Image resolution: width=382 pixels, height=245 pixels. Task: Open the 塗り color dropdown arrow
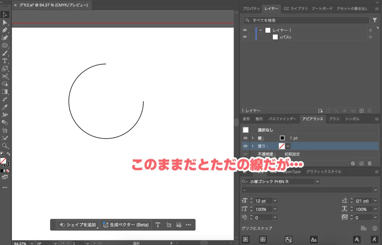coord(288,145)
